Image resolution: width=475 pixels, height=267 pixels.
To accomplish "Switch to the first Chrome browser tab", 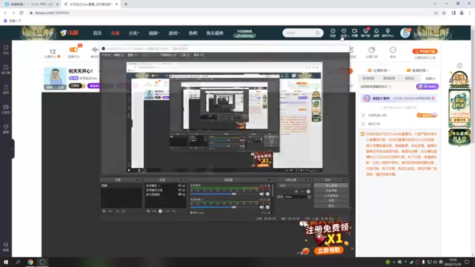I will click(30, 4).
